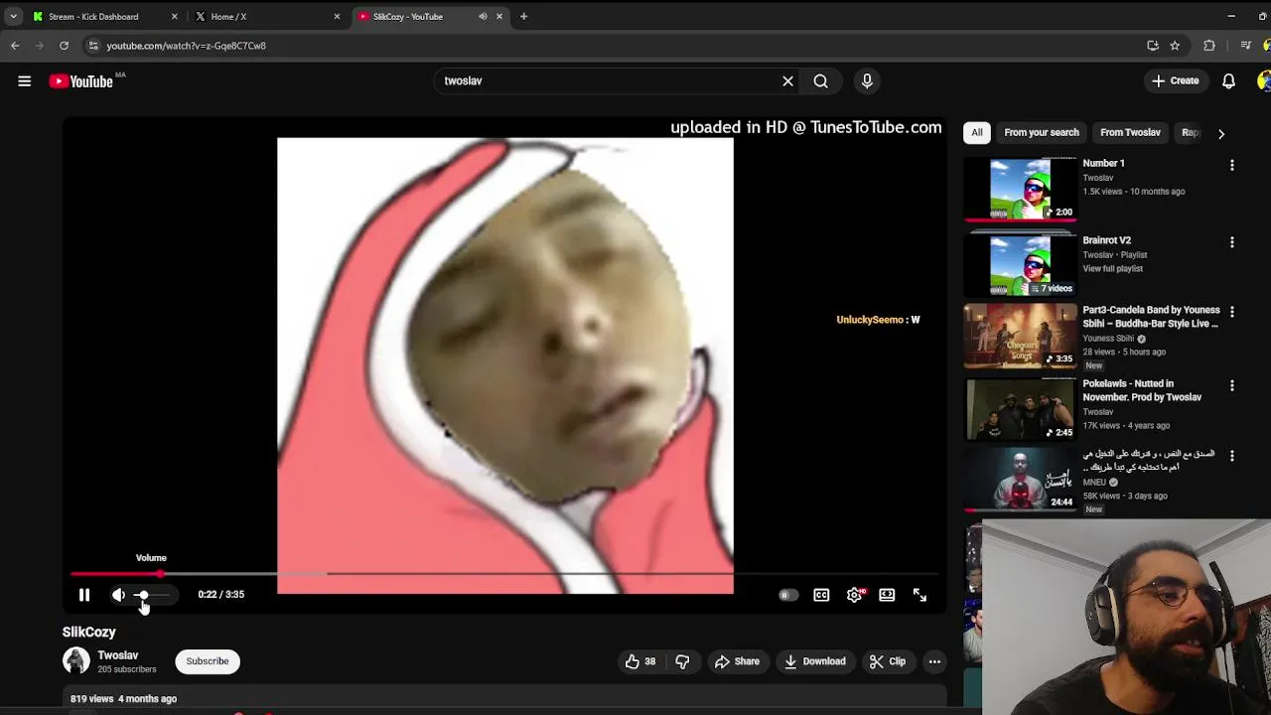Viewport: 1271px width, 715px height.
Task: Open the player settings gear
Action: tap(854, 595)
